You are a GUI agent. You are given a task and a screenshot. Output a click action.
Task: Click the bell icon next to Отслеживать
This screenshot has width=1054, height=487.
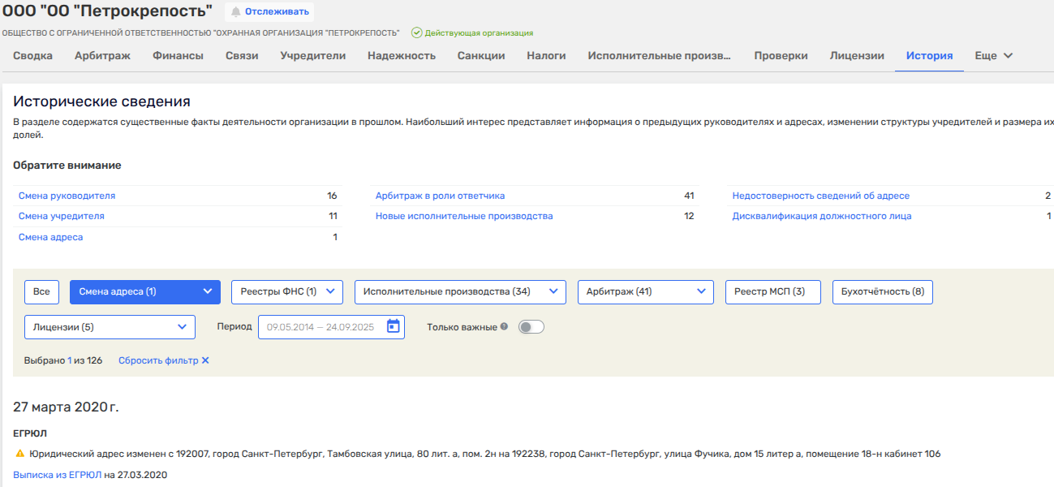click(236, 12)
